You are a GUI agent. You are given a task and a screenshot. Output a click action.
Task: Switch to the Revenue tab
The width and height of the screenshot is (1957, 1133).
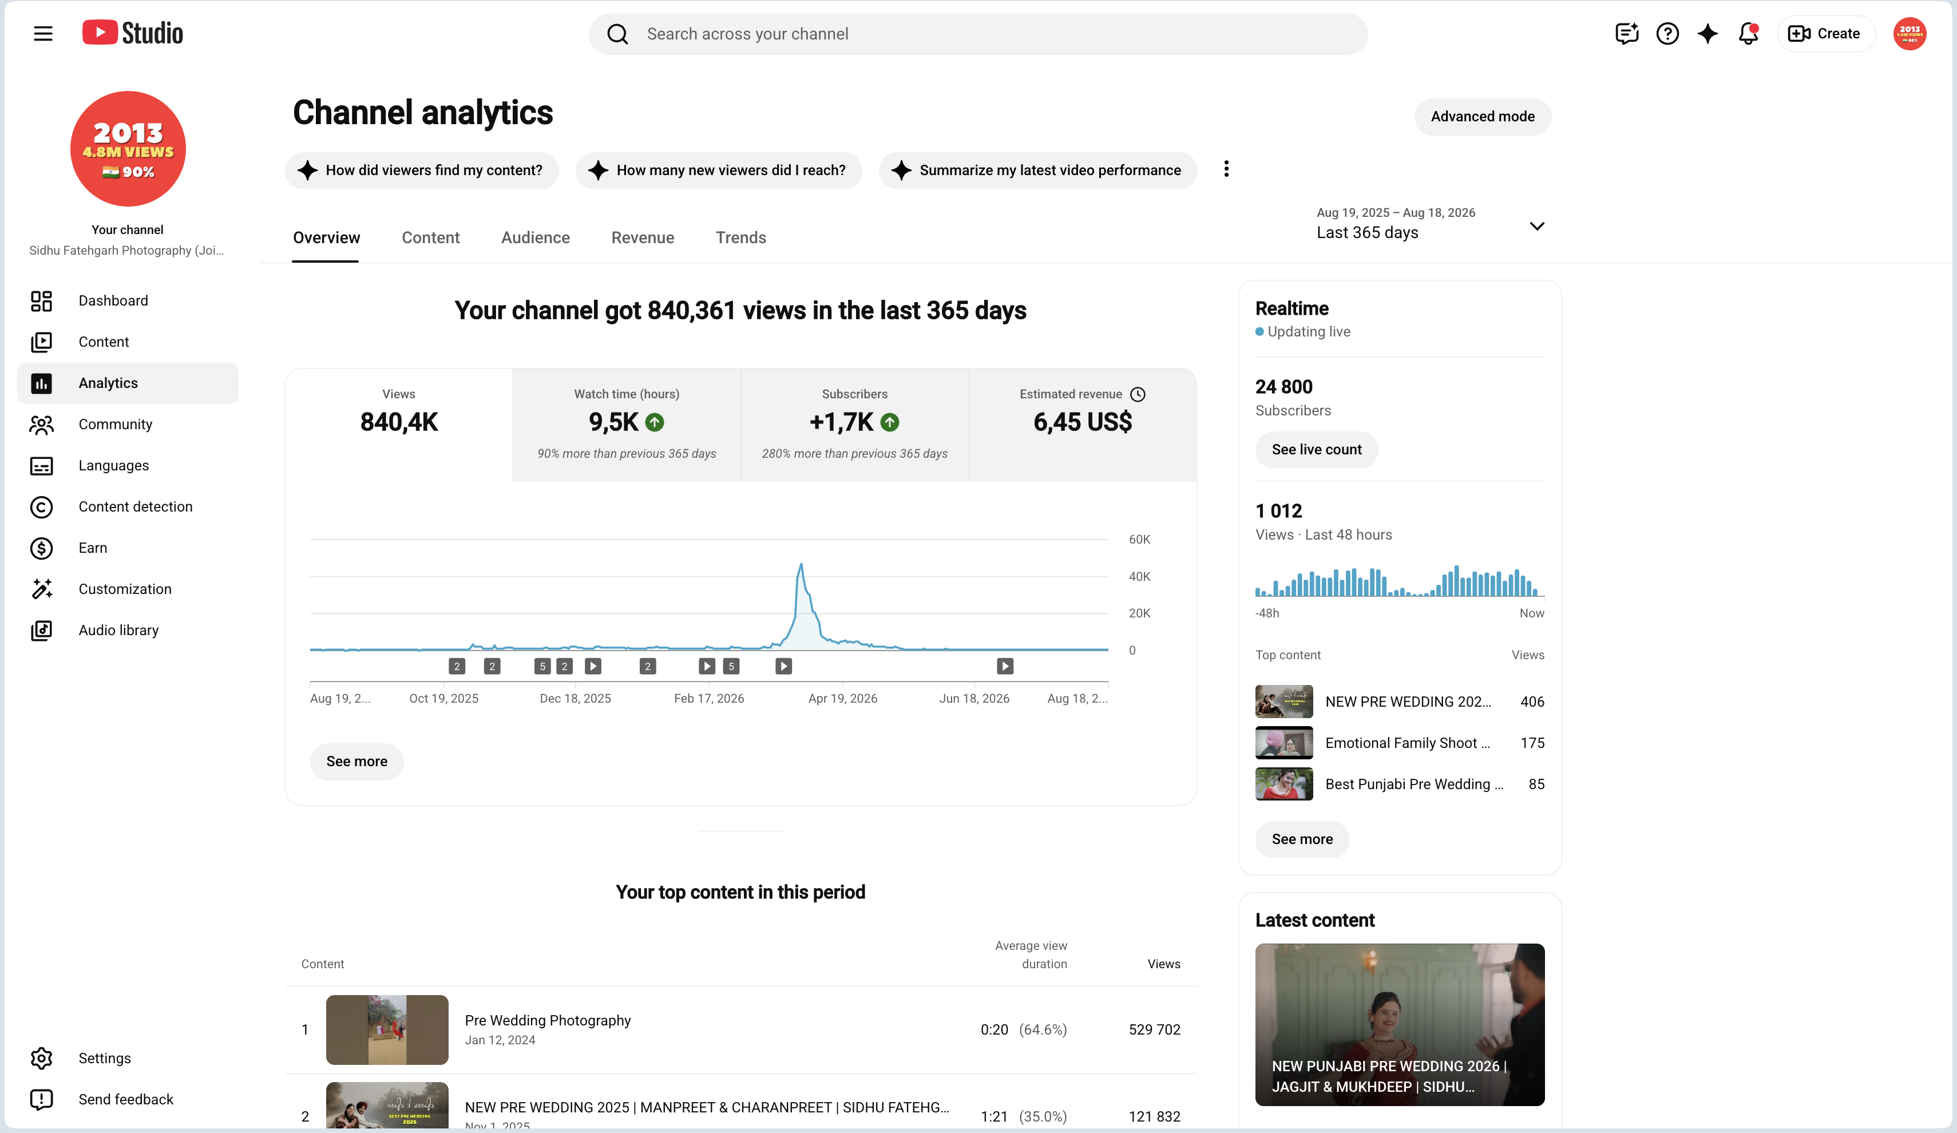click(642, 237)
